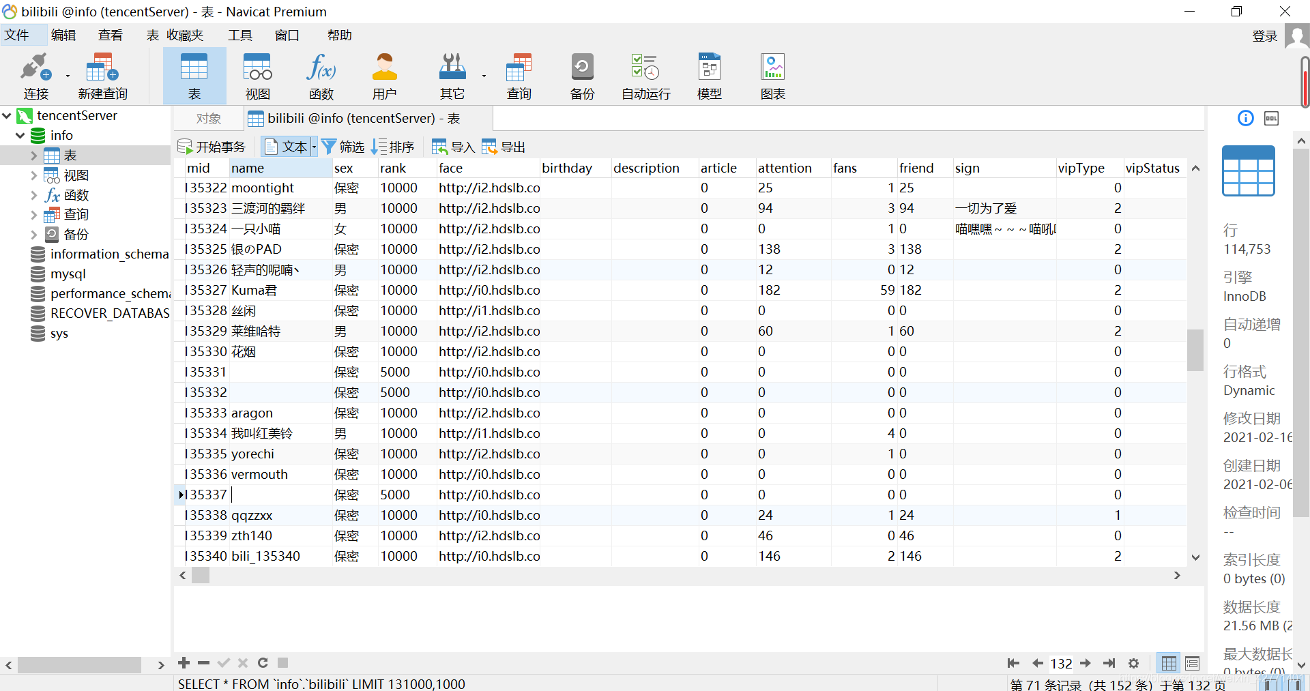The height and width of the screenshot is (691, 1310).
Task: Open the 查看 menu
Action: pyautogui.click(x=111, y=35)
